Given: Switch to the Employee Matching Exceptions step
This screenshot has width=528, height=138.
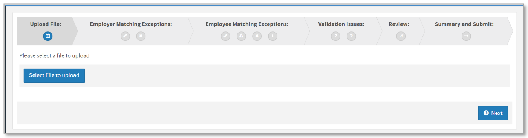Looking at the screenshot, I should click(247, 24).
